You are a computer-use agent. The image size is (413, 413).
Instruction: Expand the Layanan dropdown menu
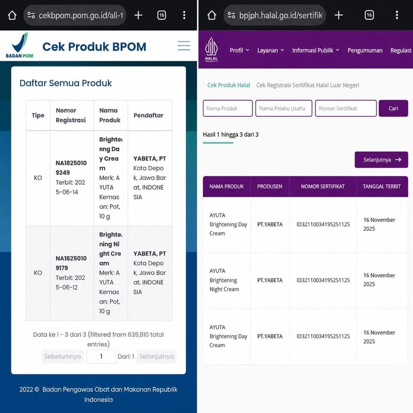point(271,50)
